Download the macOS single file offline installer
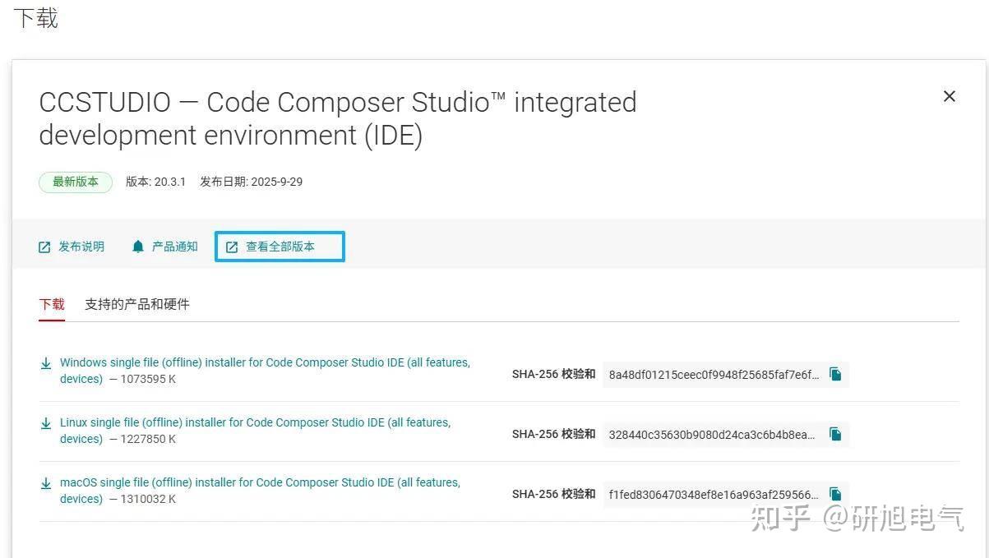 tap(260, 482)
